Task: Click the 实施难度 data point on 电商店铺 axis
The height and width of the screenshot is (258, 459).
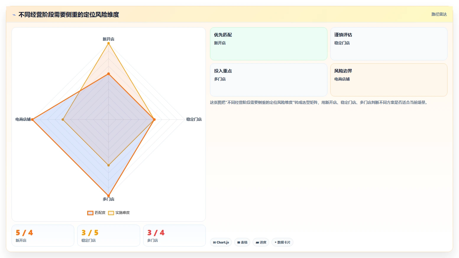Action: pyautogui.click(x=63, y=120)
